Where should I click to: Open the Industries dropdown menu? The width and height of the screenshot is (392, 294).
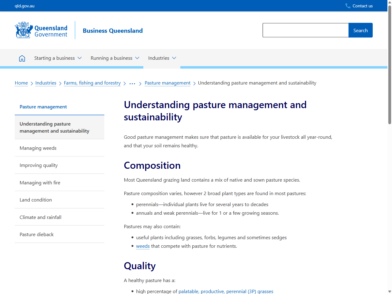click(x=162, y=58)
